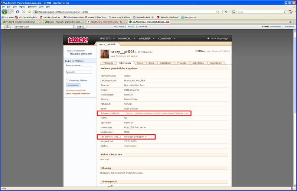297x191 pixels.
Task: Open the Most Visited bookmark folder
Action: [8, 17]
